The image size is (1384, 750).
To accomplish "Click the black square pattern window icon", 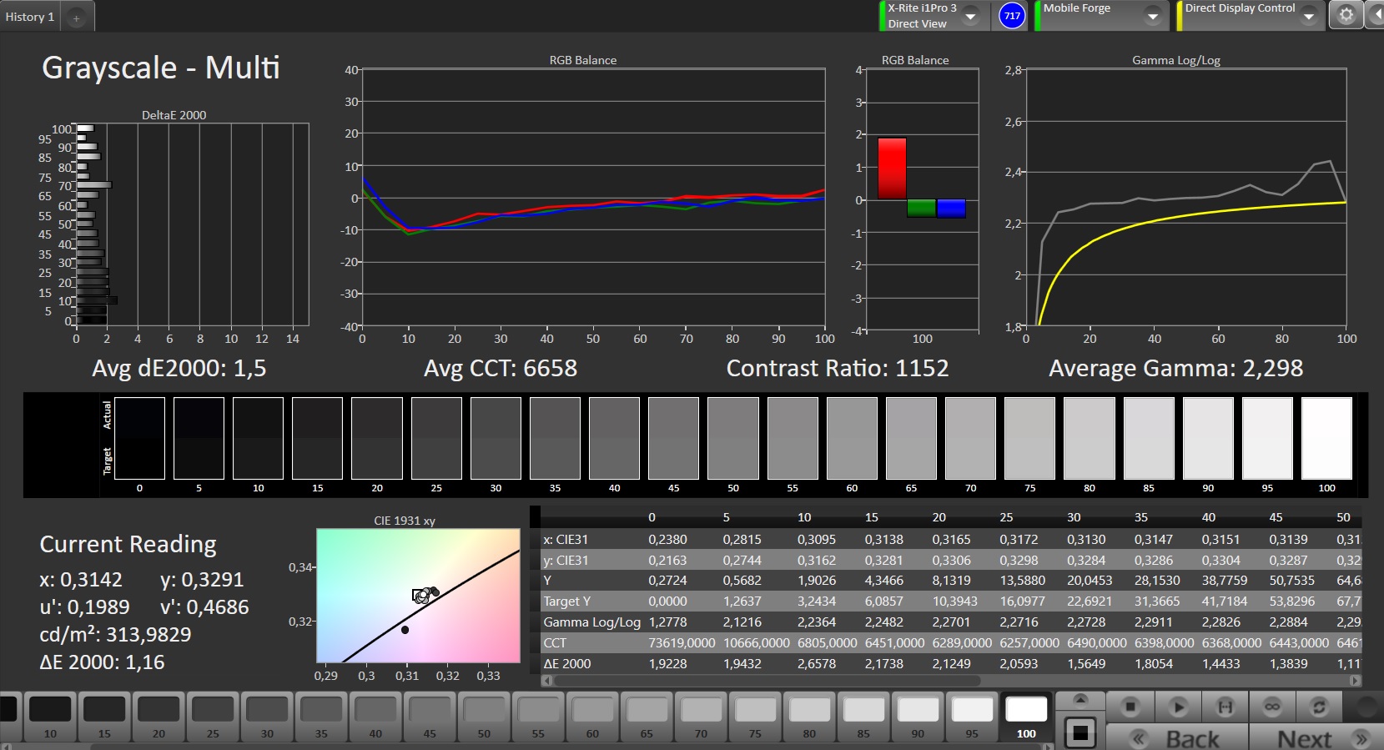I will click(1080, 732).
